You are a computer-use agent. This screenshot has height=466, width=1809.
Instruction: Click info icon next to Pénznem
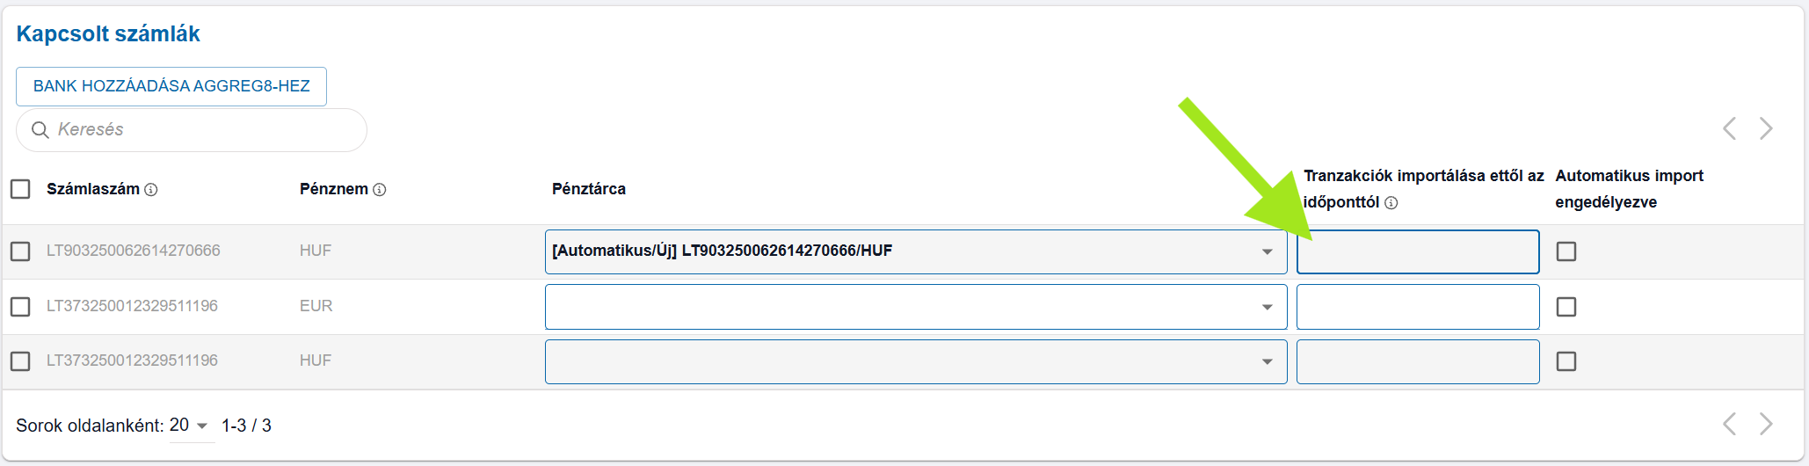[x=380, y=190]
